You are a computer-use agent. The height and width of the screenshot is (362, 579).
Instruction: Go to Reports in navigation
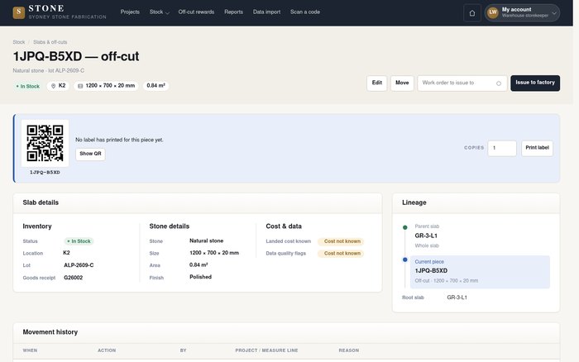233,12
